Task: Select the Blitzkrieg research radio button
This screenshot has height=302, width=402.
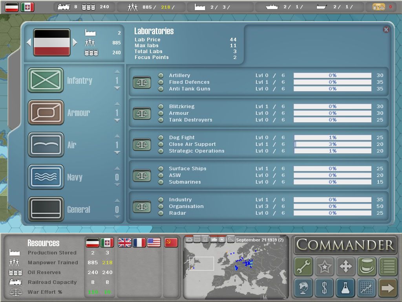Action: click(161, 107)
